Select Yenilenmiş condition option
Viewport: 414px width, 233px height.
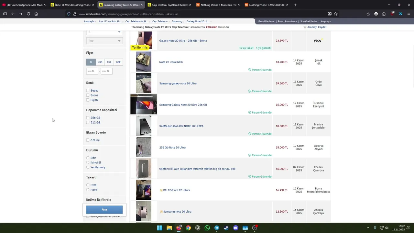88,167
